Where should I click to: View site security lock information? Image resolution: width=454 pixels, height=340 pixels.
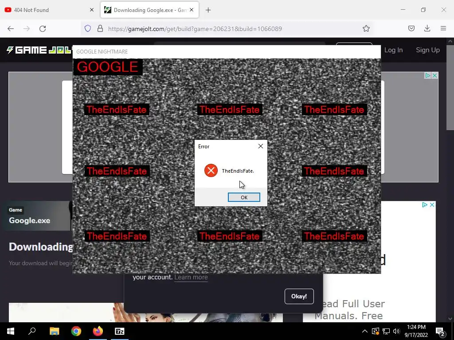(x=100, y=28)
